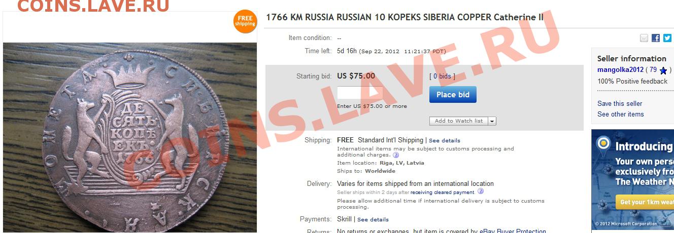
Task: Open See details link for payments
Action: tap(373, 219)
